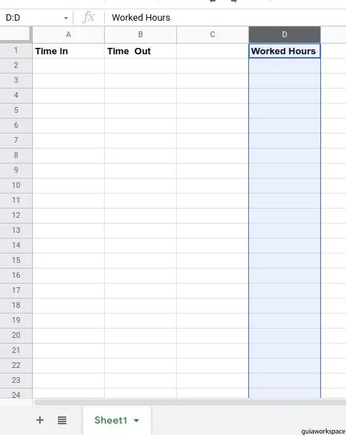Viewport: 346px width, 435px height.
Task: Expand the Sheet1 tab dropdown arrow
Action: [x=136, y=420]
